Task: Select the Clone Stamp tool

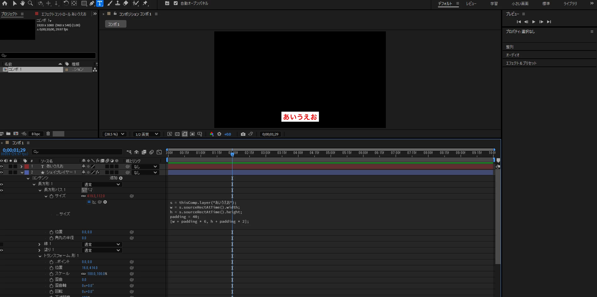Action: (x=118, y=3)
